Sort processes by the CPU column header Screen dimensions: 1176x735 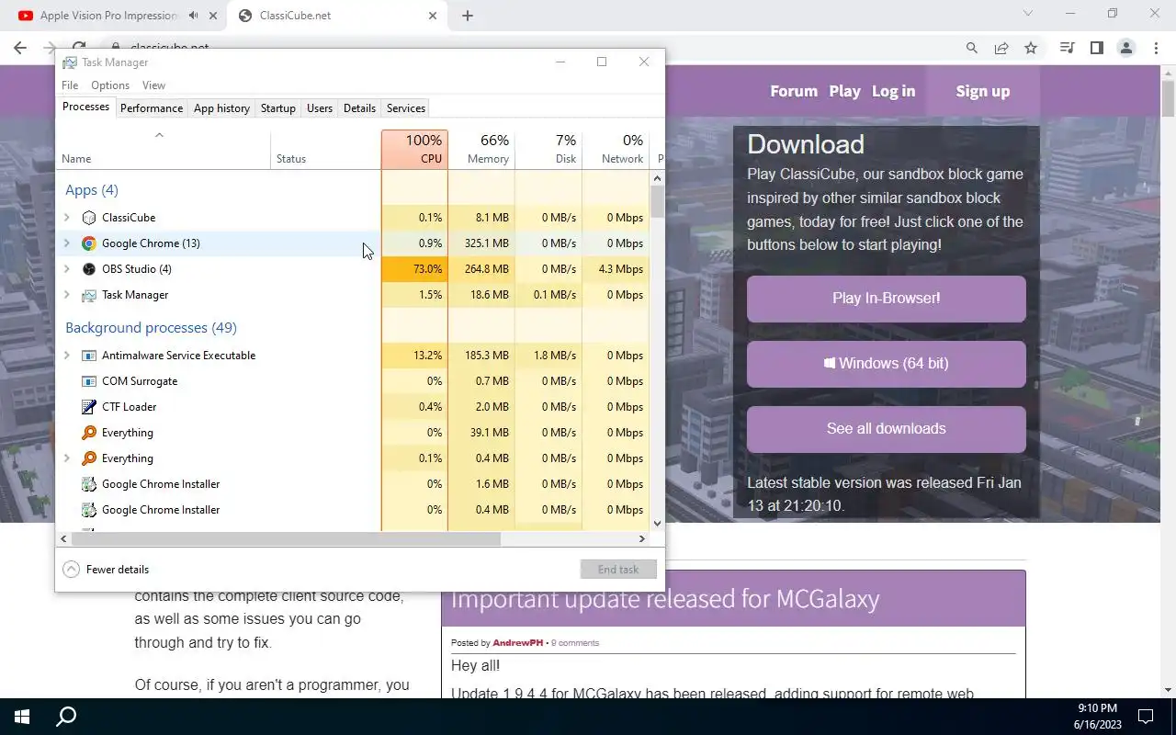point(414,150)
